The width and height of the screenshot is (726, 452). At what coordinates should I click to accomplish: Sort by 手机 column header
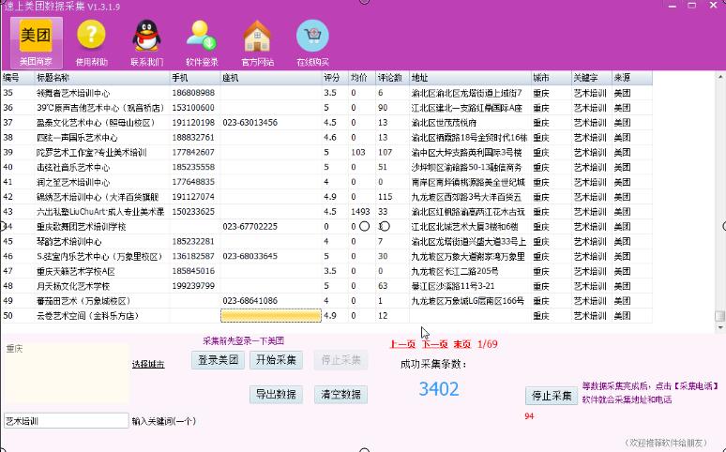[x=195, y=78]
